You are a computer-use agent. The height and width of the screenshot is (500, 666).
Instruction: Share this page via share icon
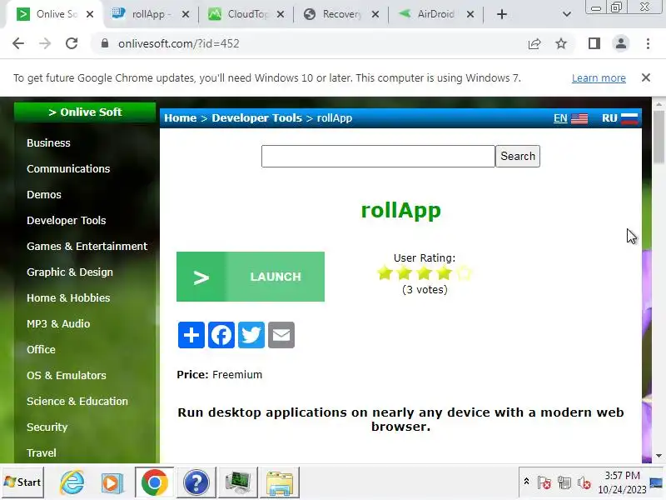[534, 43]
